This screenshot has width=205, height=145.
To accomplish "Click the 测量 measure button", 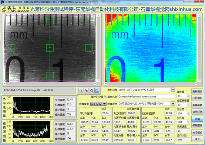I will [197, 119].
